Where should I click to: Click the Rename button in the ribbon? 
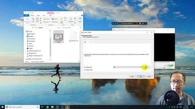[55, 22]
